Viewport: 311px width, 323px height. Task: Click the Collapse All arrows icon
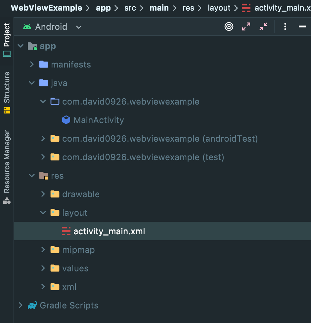[263, 27]
